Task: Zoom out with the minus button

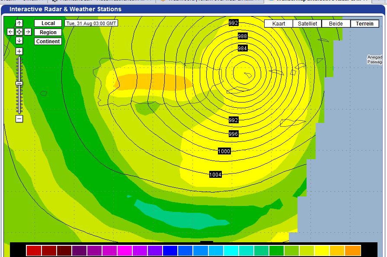Action: coord(19,119)
